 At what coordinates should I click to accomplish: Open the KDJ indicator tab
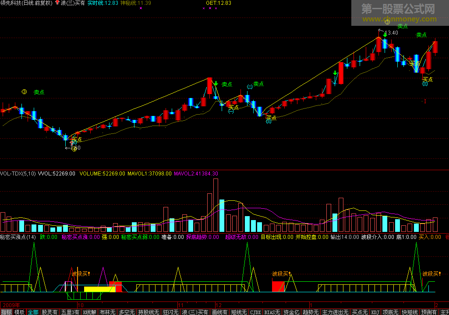pos(375,312)
